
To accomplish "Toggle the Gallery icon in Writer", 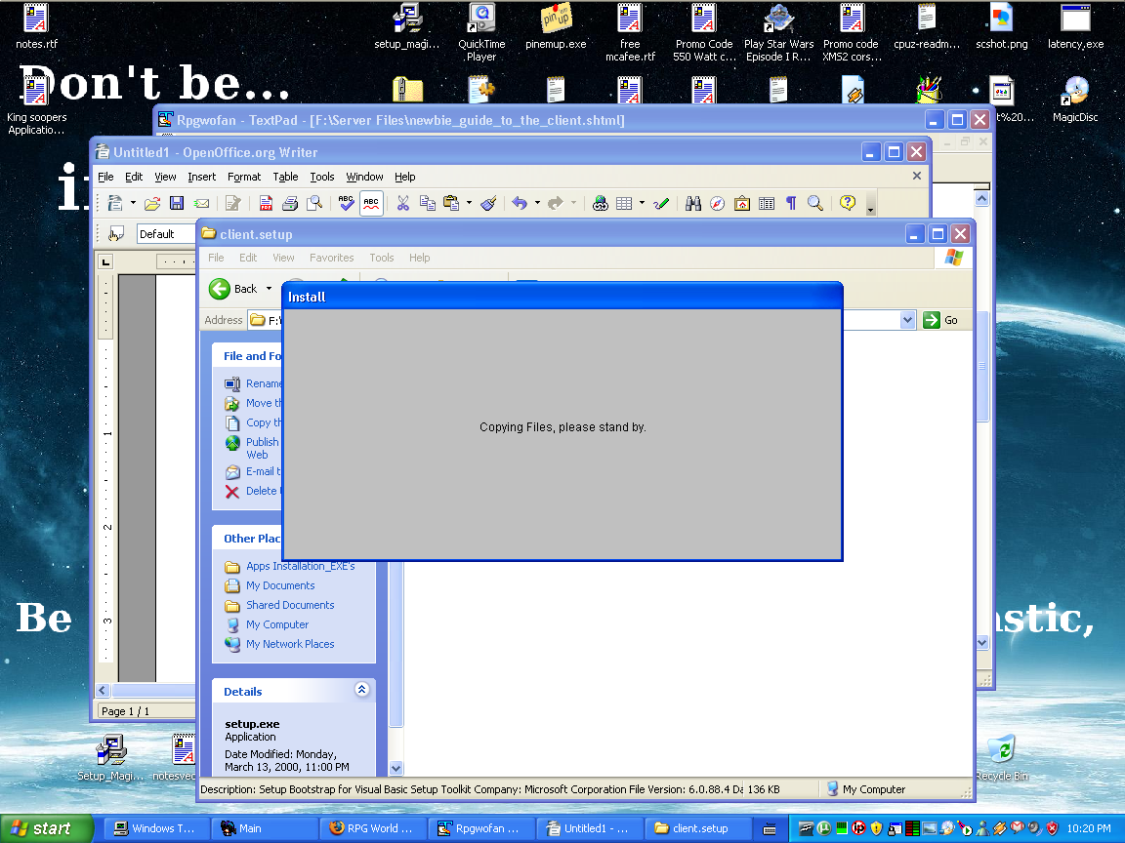I will (x=742, y=204).
